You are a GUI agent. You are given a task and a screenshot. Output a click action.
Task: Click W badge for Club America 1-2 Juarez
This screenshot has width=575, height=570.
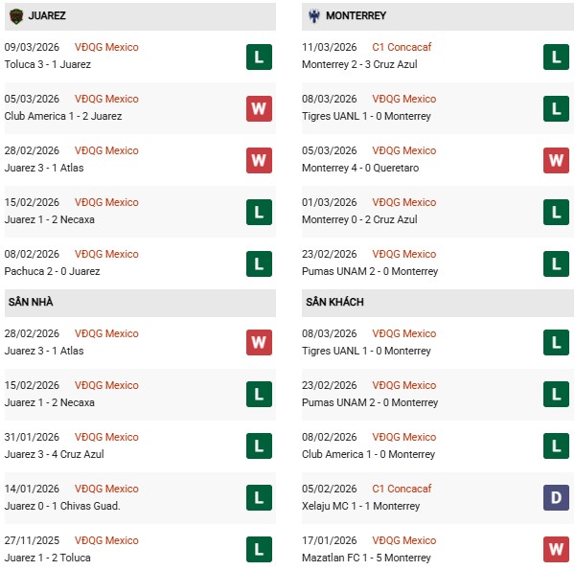[x=259, y=108]
